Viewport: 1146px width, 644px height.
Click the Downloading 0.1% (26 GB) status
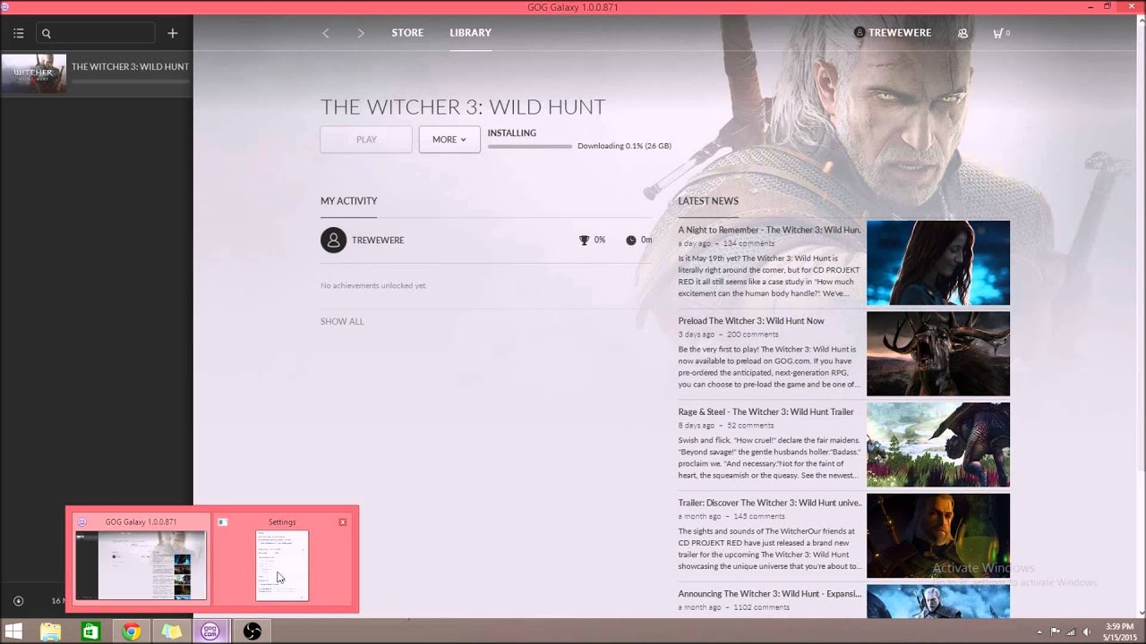pyautogui.click(x=624, y=146)
